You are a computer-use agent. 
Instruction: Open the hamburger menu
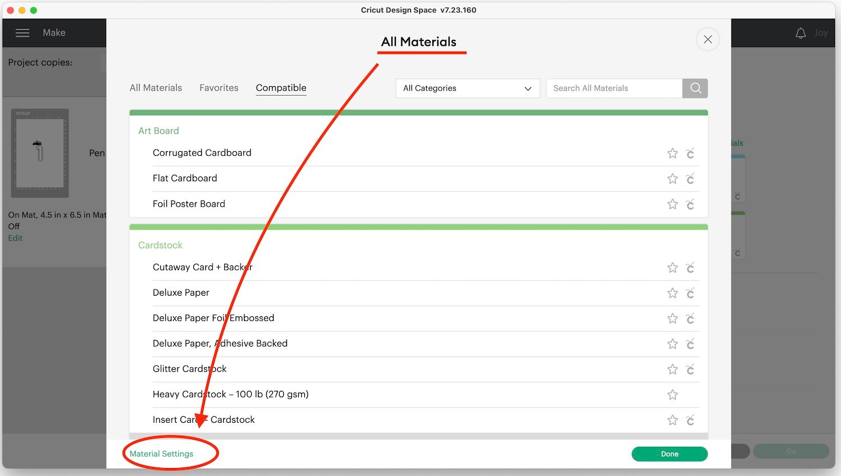point(22,33)
